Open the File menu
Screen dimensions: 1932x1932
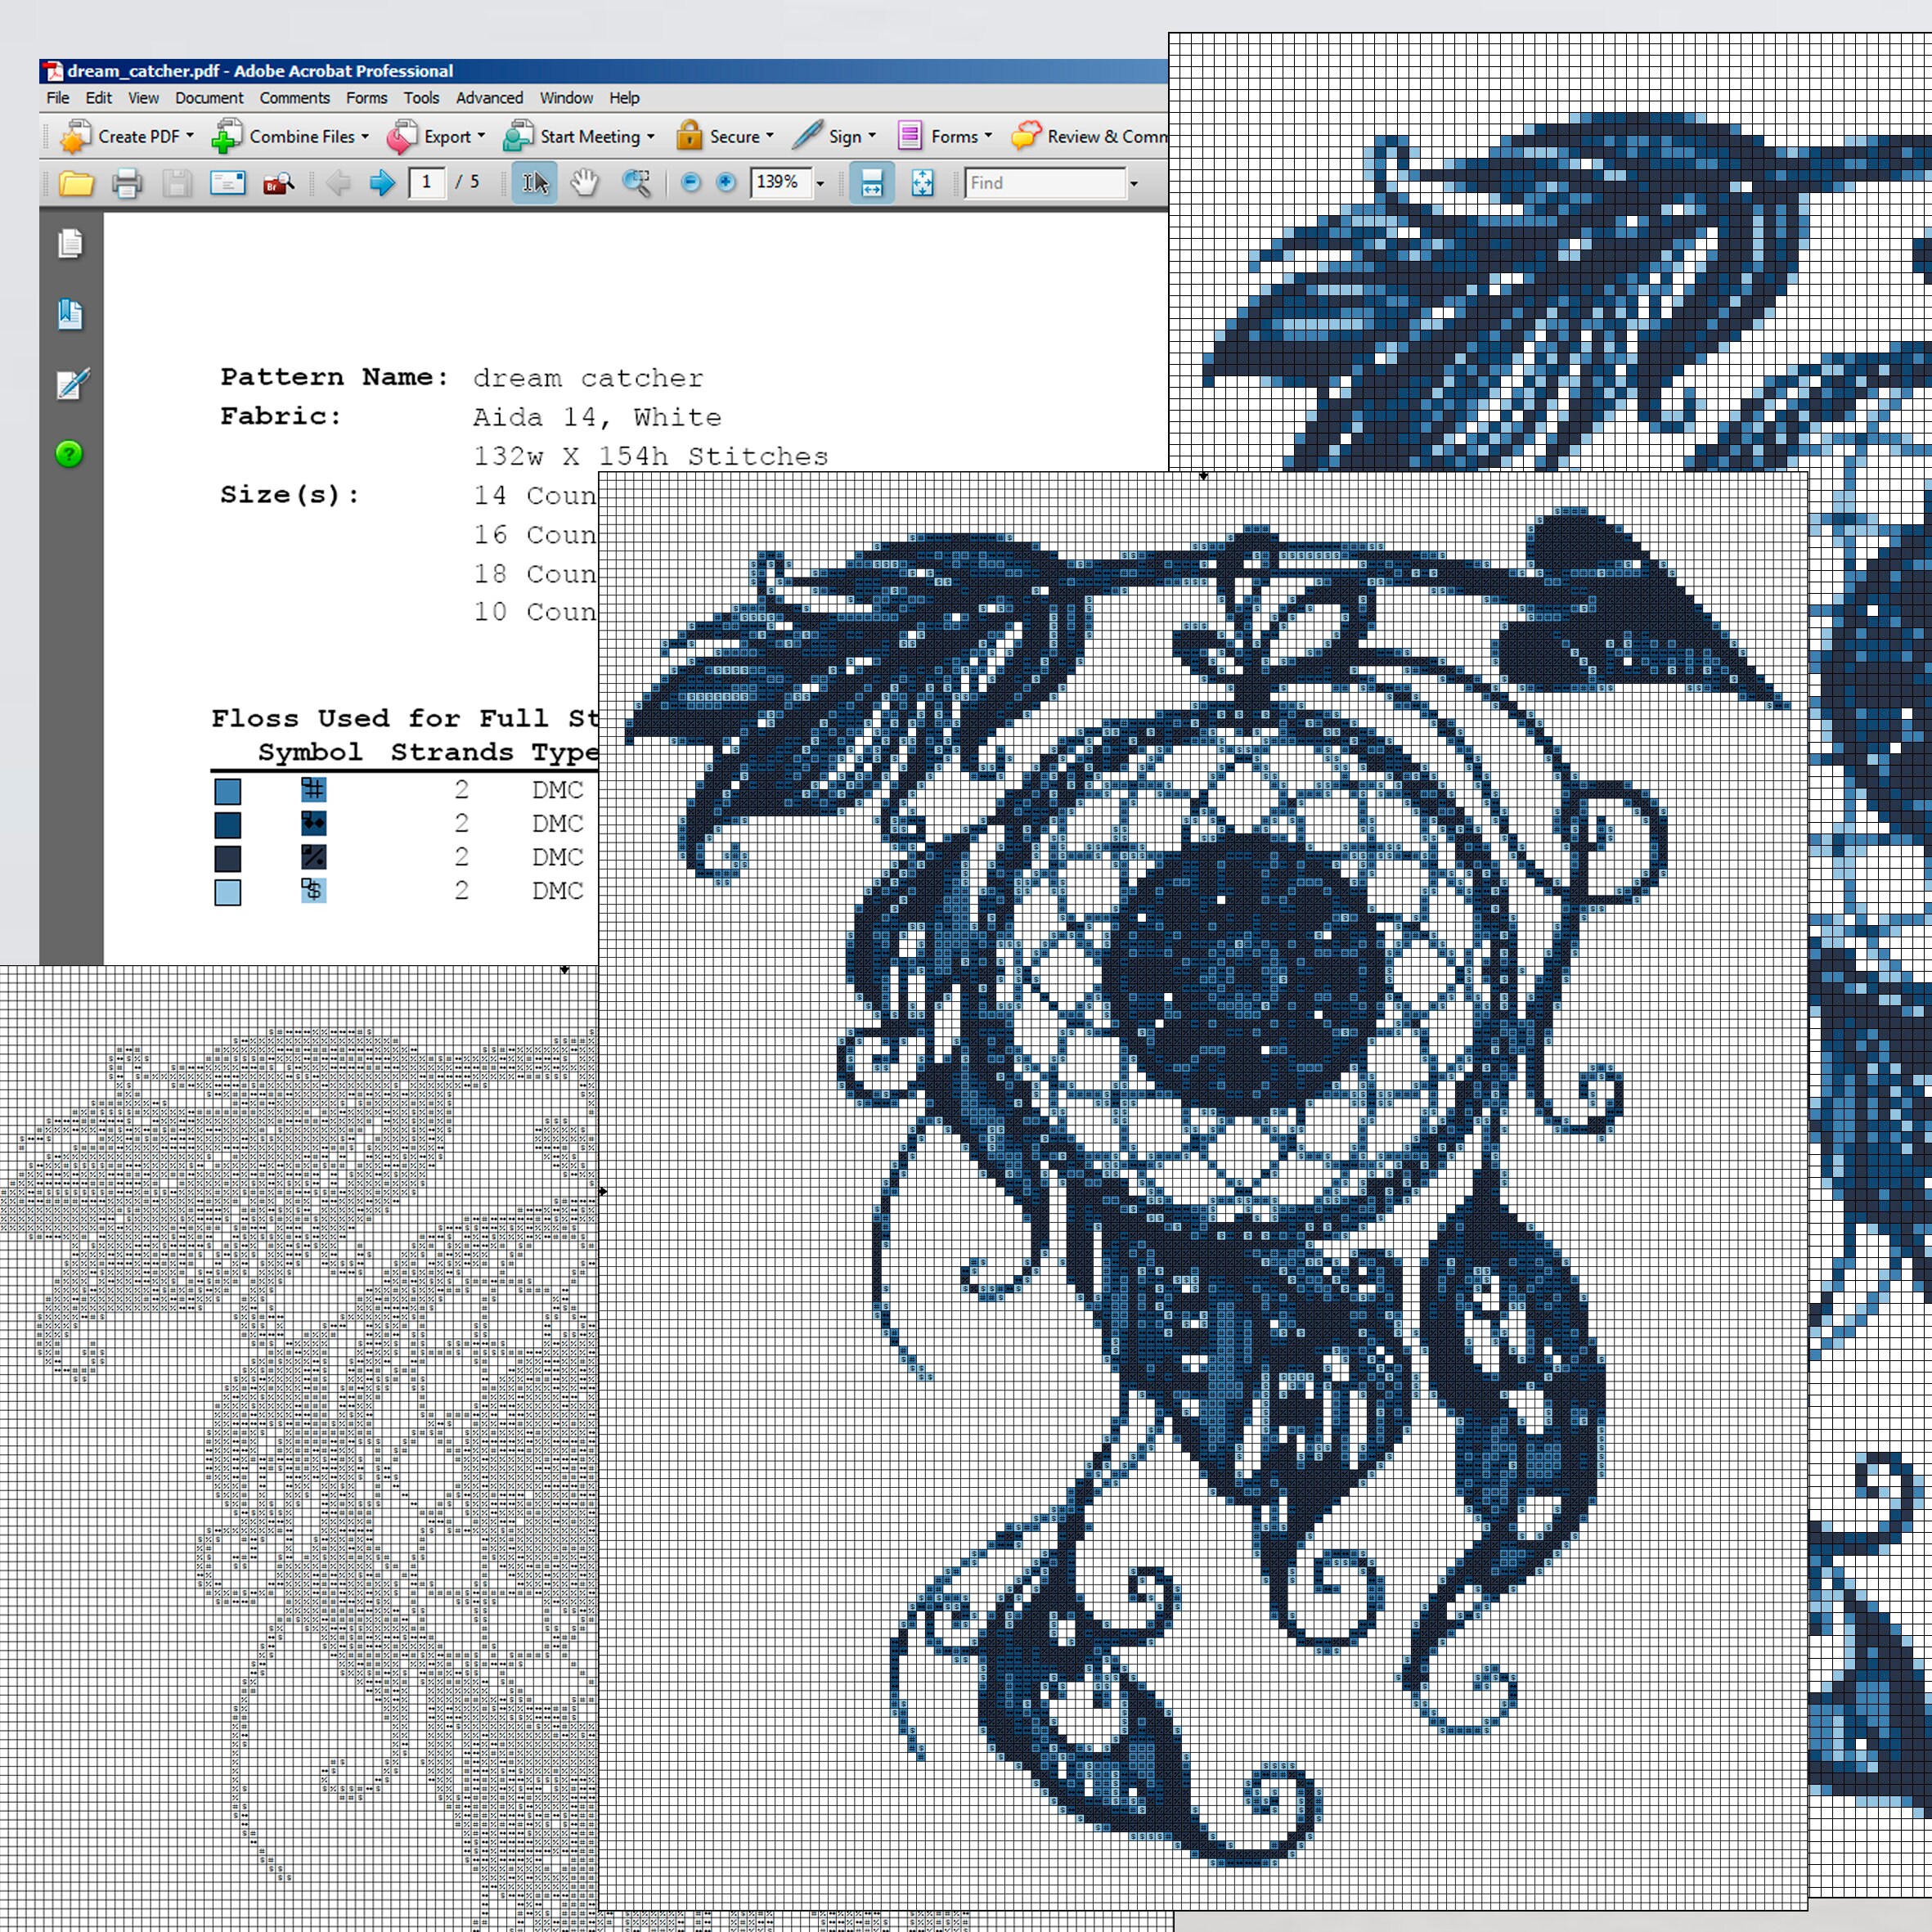58,98
